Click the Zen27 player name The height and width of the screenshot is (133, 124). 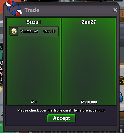(x=89, y=22)
